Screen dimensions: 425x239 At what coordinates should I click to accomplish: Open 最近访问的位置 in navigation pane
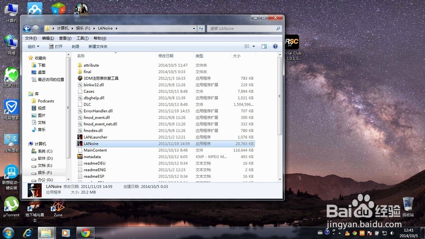(51, 80)
